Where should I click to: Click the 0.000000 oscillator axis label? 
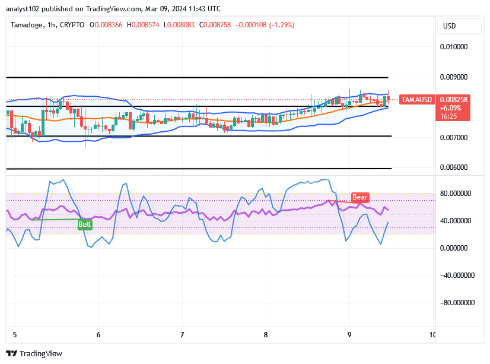[x=454, y=248]
